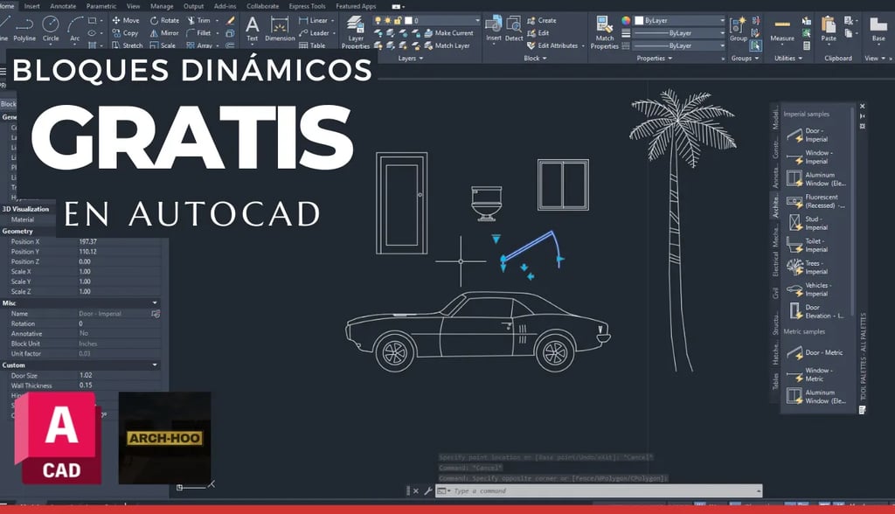The image size is (895, 514).
Task: Open the Measure utility
Action: coord(782,29)
